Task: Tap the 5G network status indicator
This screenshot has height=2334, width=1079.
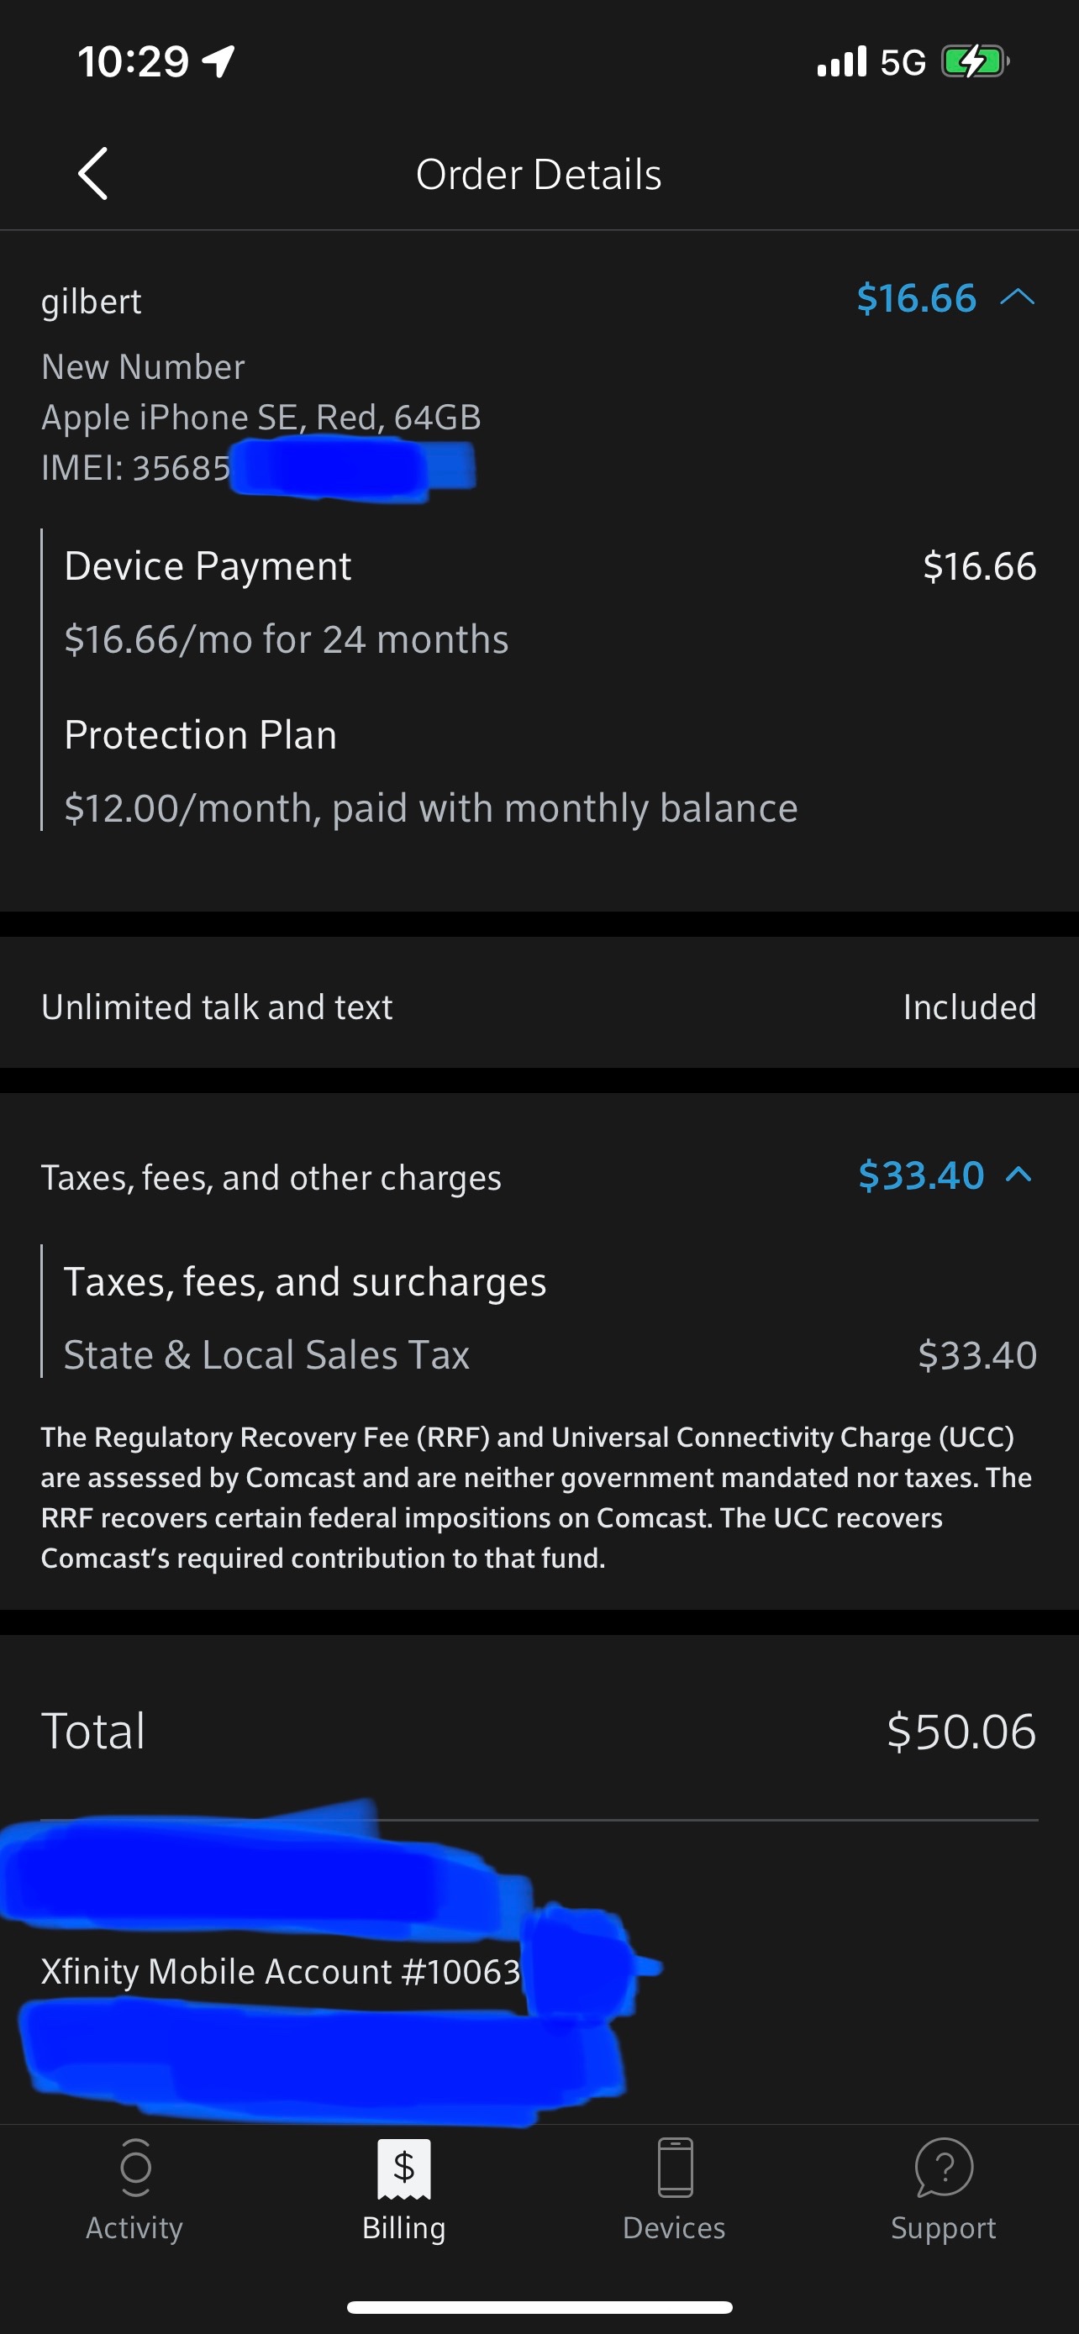Action: tap(903, 62)
